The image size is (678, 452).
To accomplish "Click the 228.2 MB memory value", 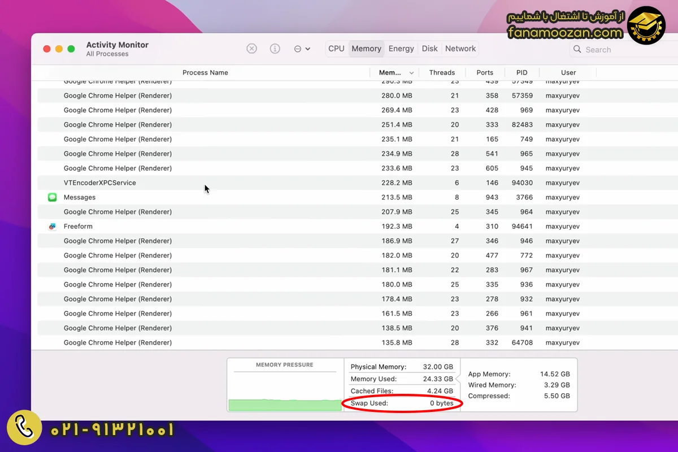I will click(x=397, y=183).
